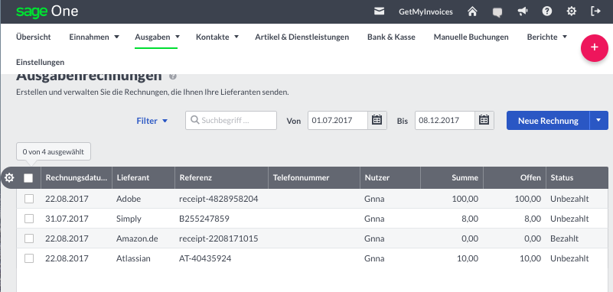Open the Filter dropdown
Viewport: 613px width, 292px height.
[152, 121]
